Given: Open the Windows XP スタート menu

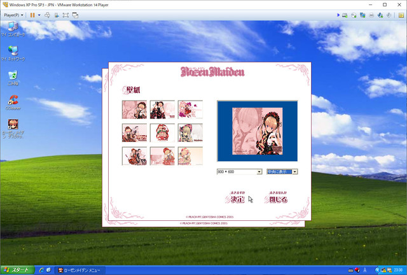Looking at the screenshot, I should [x=17, y=270].
